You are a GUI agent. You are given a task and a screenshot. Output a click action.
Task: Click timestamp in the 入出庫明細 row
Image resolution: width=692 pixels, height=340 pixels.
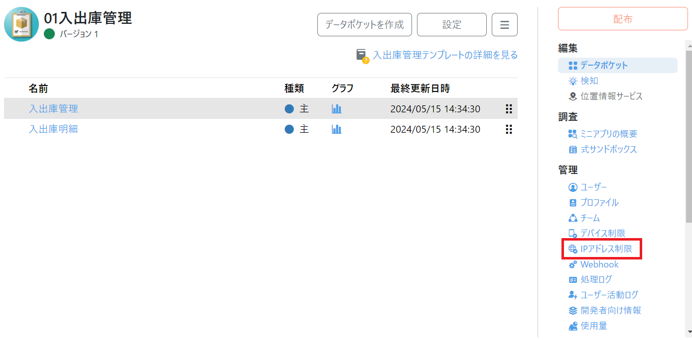(435, 129)
